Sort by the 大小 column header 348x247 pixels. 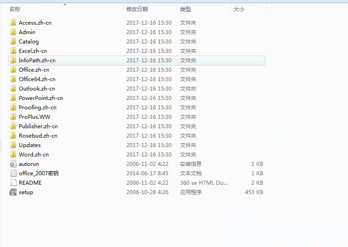point(239,9)
